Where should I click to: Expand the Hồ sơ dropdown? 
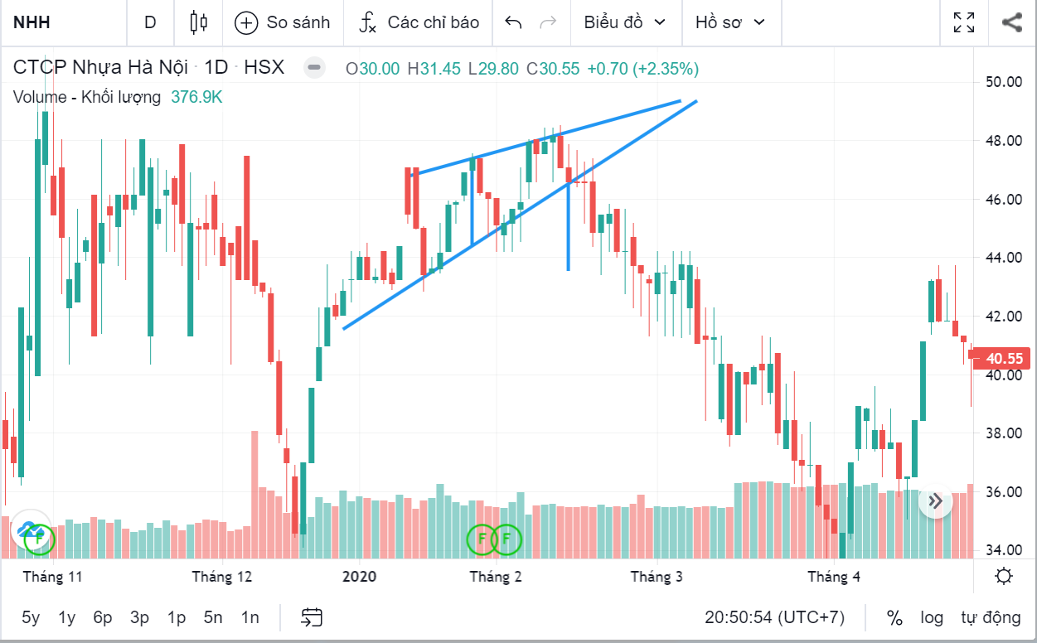730,22
